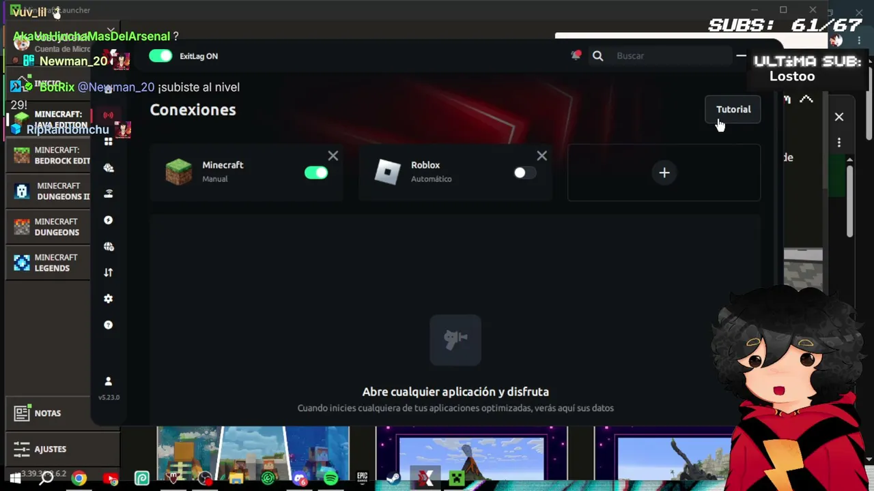Open the Tutorial button
The image size is (874, 491).
tap(733, 109)
